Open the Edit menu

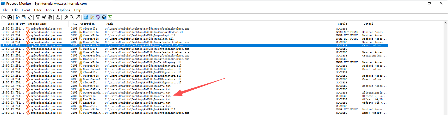(15, 10)
